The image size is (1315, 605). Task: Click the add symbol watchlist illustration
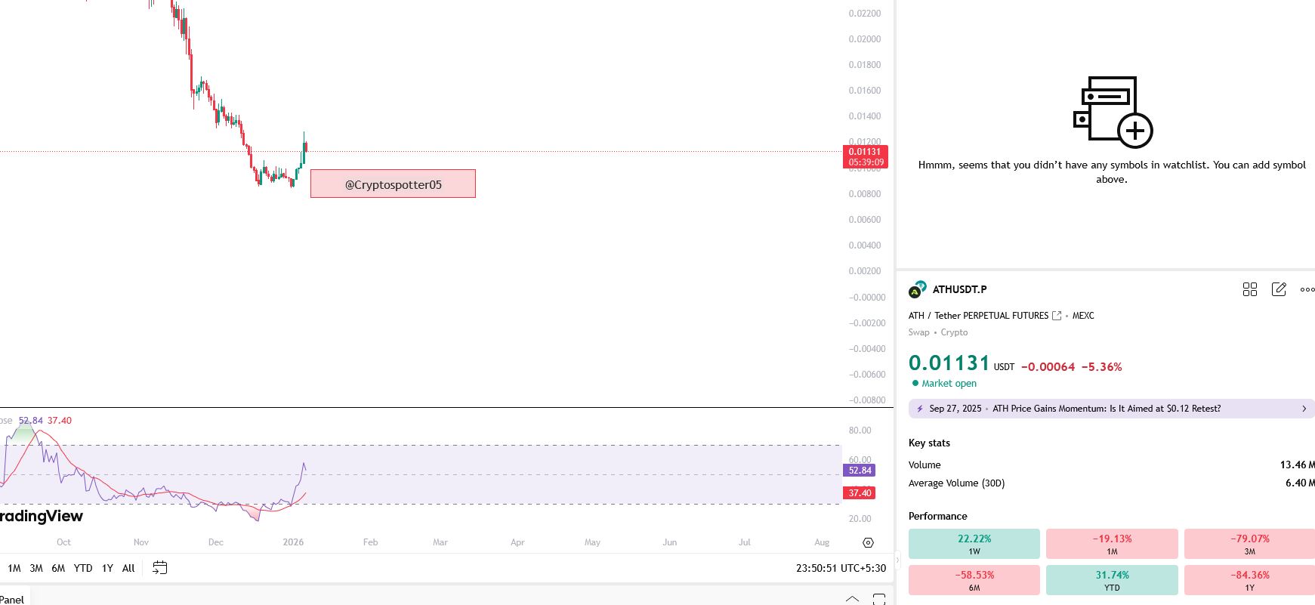1112,112
